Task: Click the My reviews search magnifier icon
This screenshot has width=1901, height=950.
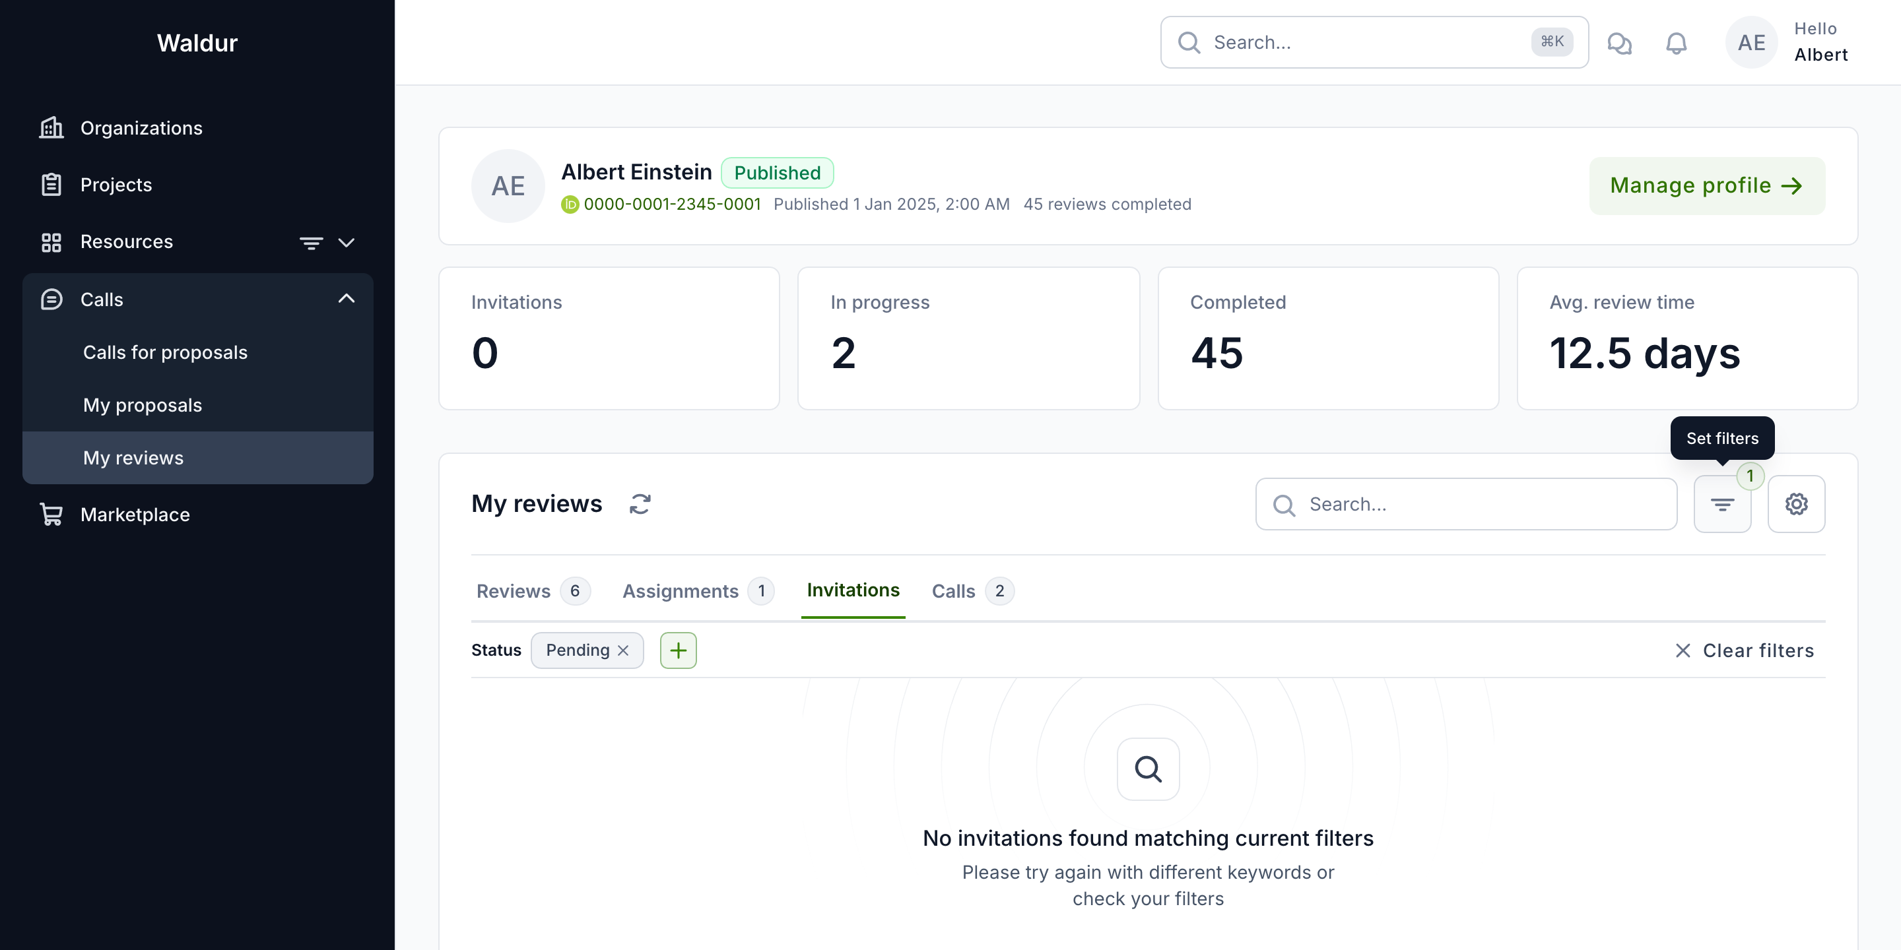Action: 1283,505
